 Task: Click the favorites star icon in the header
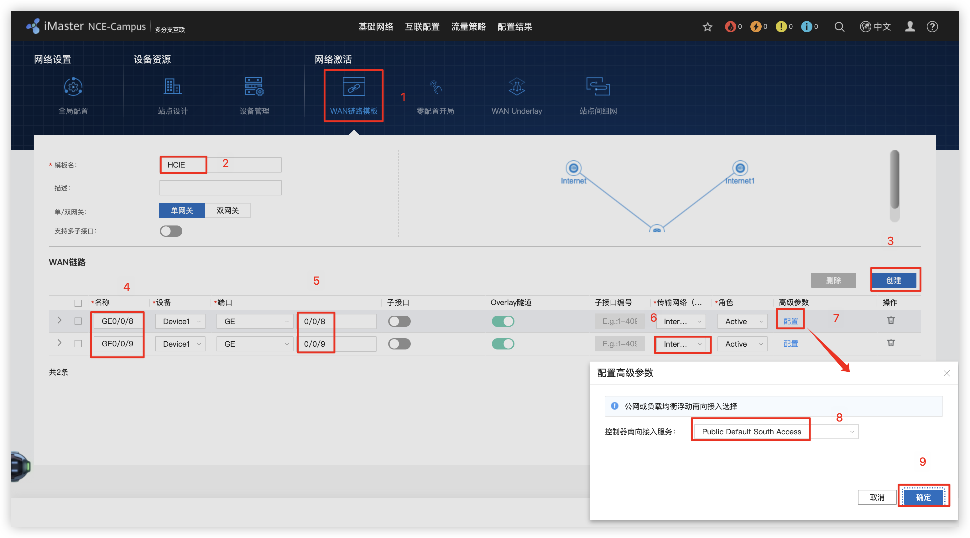(707, 27)
